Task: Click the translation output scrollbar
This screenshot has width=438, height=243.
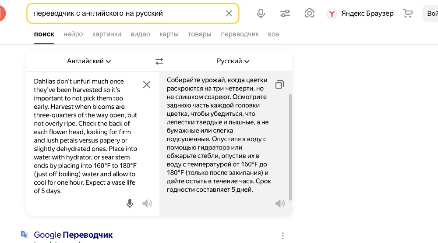Action: (x=290, y=147)
